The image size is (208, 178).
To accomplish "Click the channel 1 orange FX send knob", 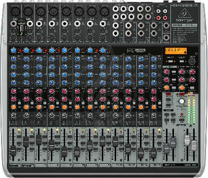I will click(x=13, y=107).
